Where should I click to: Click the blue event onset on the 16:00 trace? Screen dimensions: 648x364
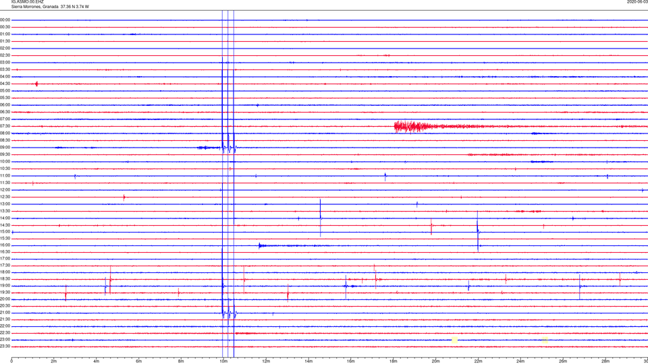(260, 245)
